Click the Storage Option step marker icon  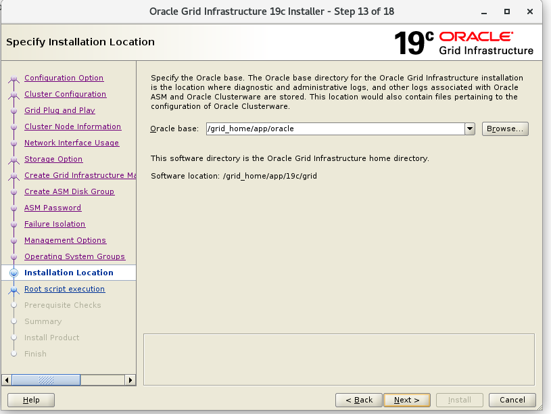(x=14, y=160)
